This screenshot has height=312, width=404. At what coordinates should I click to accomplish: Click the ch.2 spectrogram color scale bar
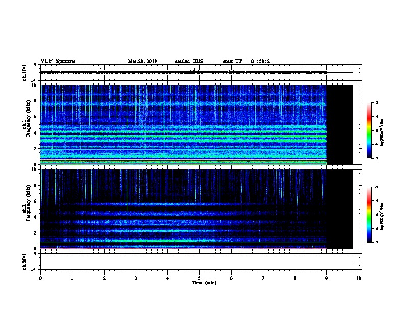point(369,215)
